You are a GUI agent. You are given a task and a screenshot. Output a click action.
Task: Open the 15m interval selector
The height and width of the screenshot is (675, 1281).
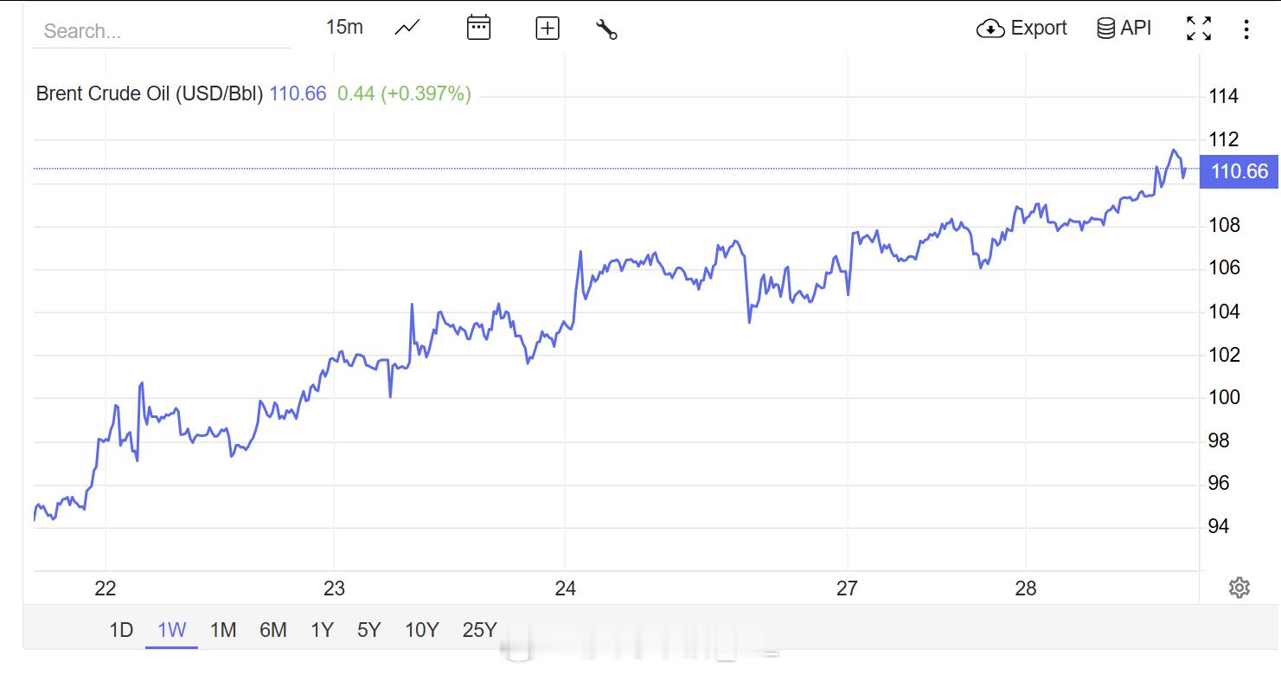click(344, 28)
